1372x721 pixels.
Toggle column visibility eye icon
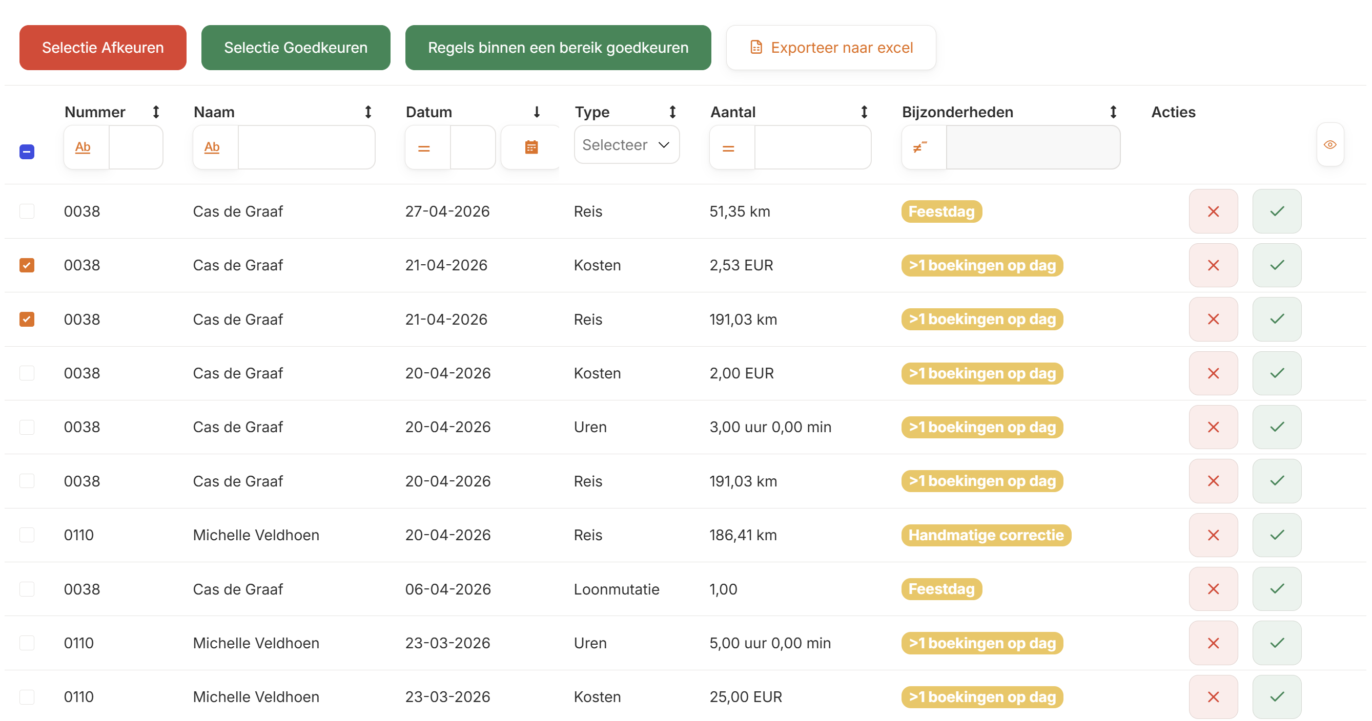[x=1329, y=145]
